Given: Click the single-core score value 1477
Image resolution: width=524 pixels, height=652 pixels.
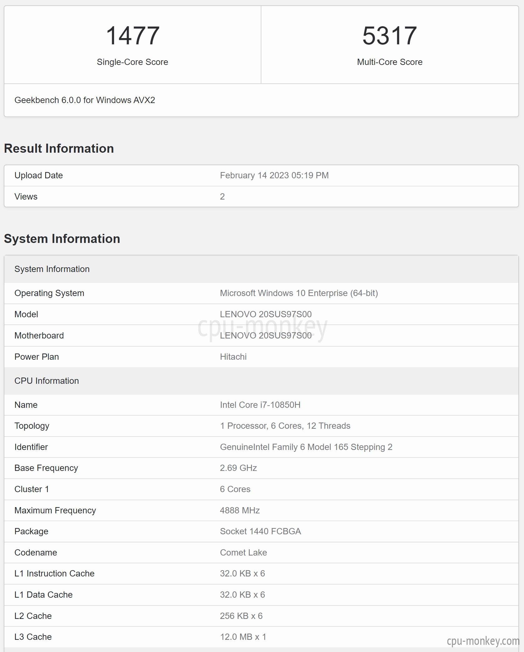Looking at the screenshot, I should point(133,36).
